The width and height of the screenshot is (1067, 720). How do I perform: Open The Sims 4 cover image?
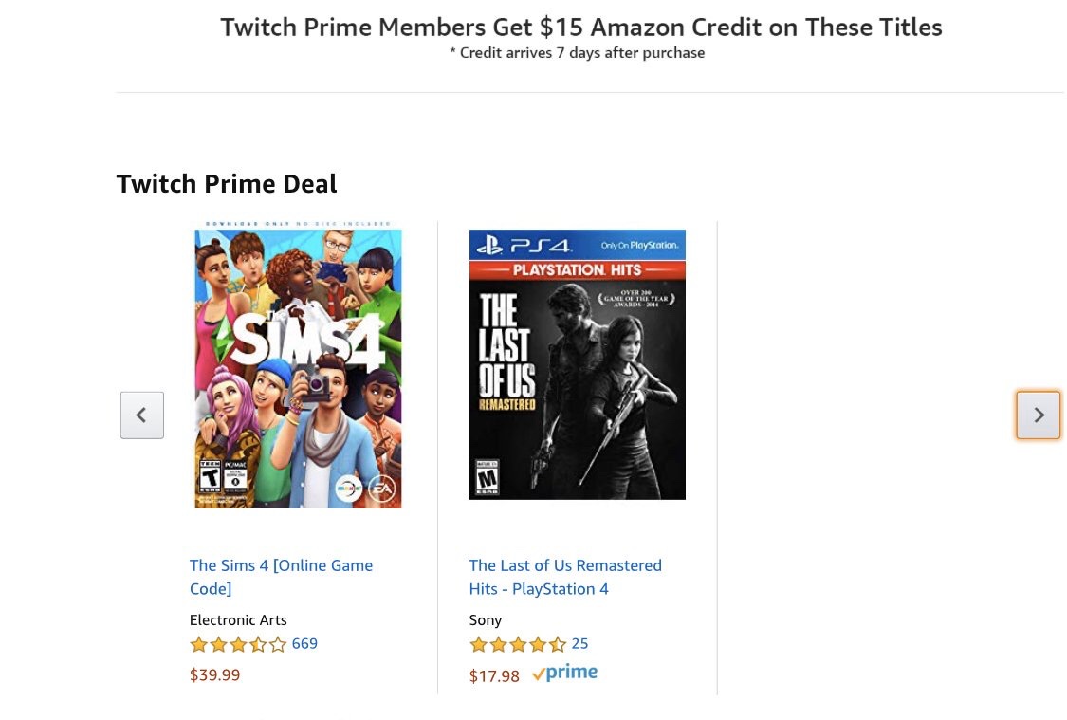298,365
